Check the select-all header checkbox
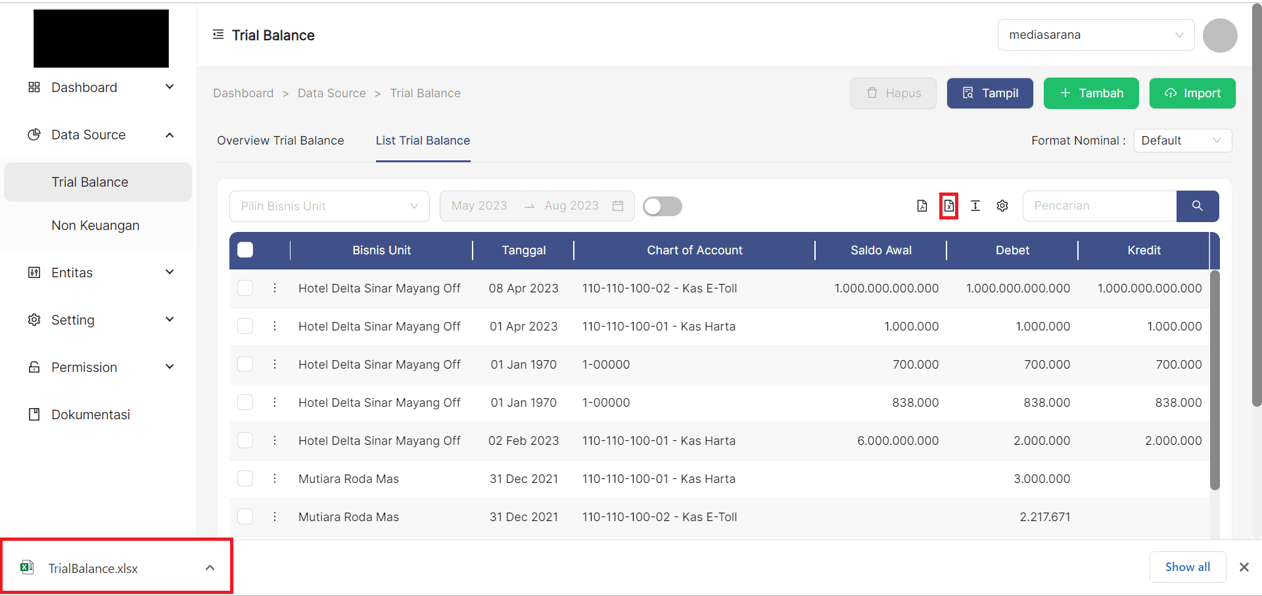 pyautogui.click(x=245, y=250)
